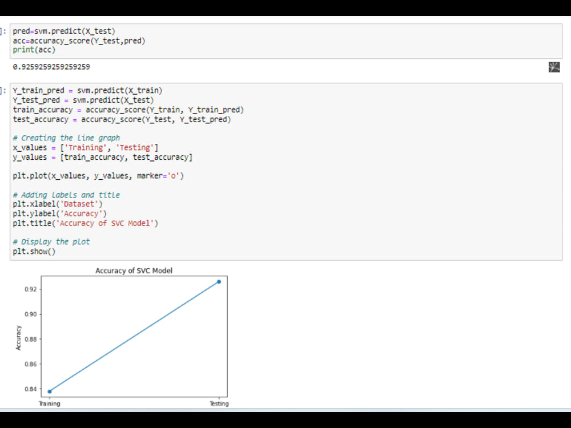The height and width of the screenshot is (428, 571).
Task: Click the 0.84 y-axis tick label
Action: pos(31,389)
